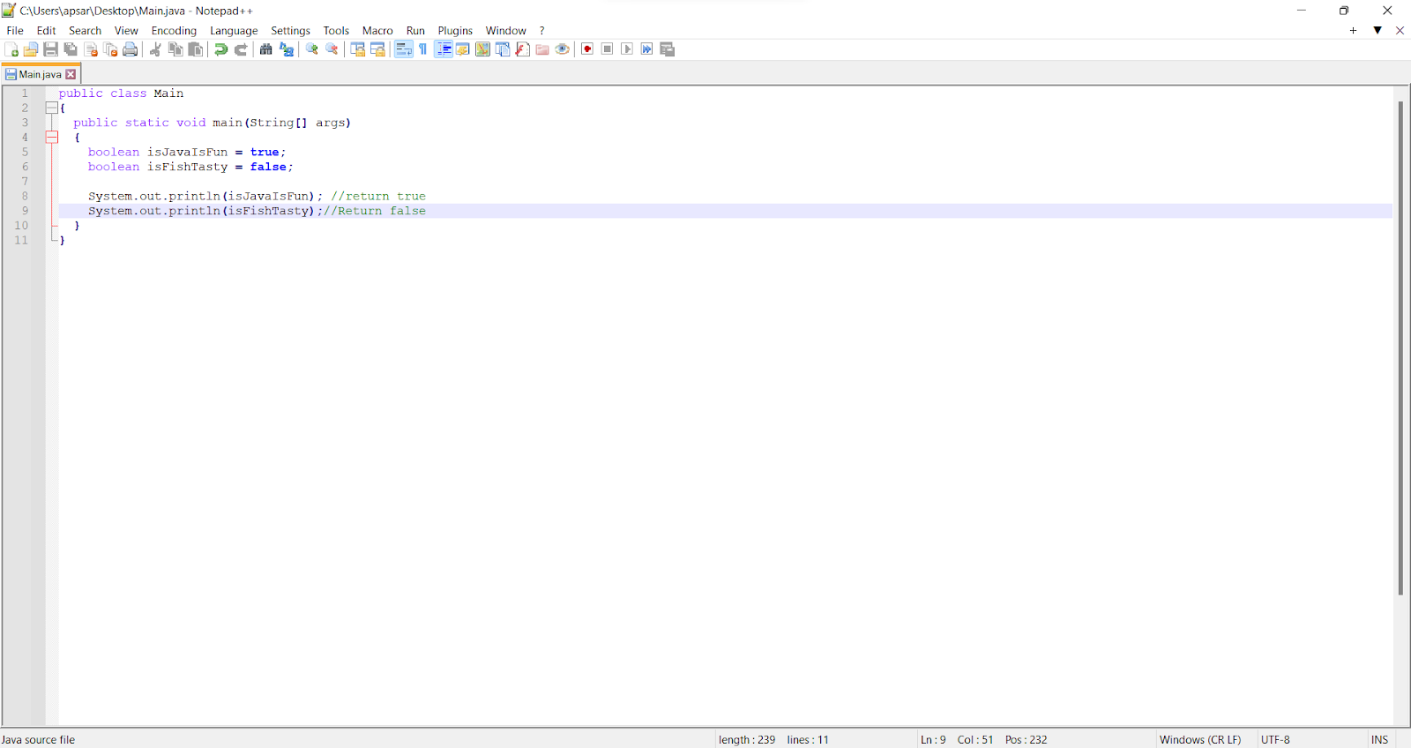
Task: Click Save Current Recorded Macro icon
Action: 668,49
